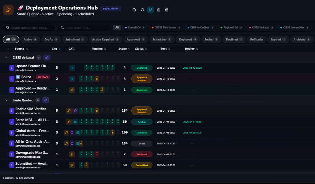The width and height of the screenshot is (315, 184).
Task: Focus the Search entities, titles, email field
Action: [29, 28]
